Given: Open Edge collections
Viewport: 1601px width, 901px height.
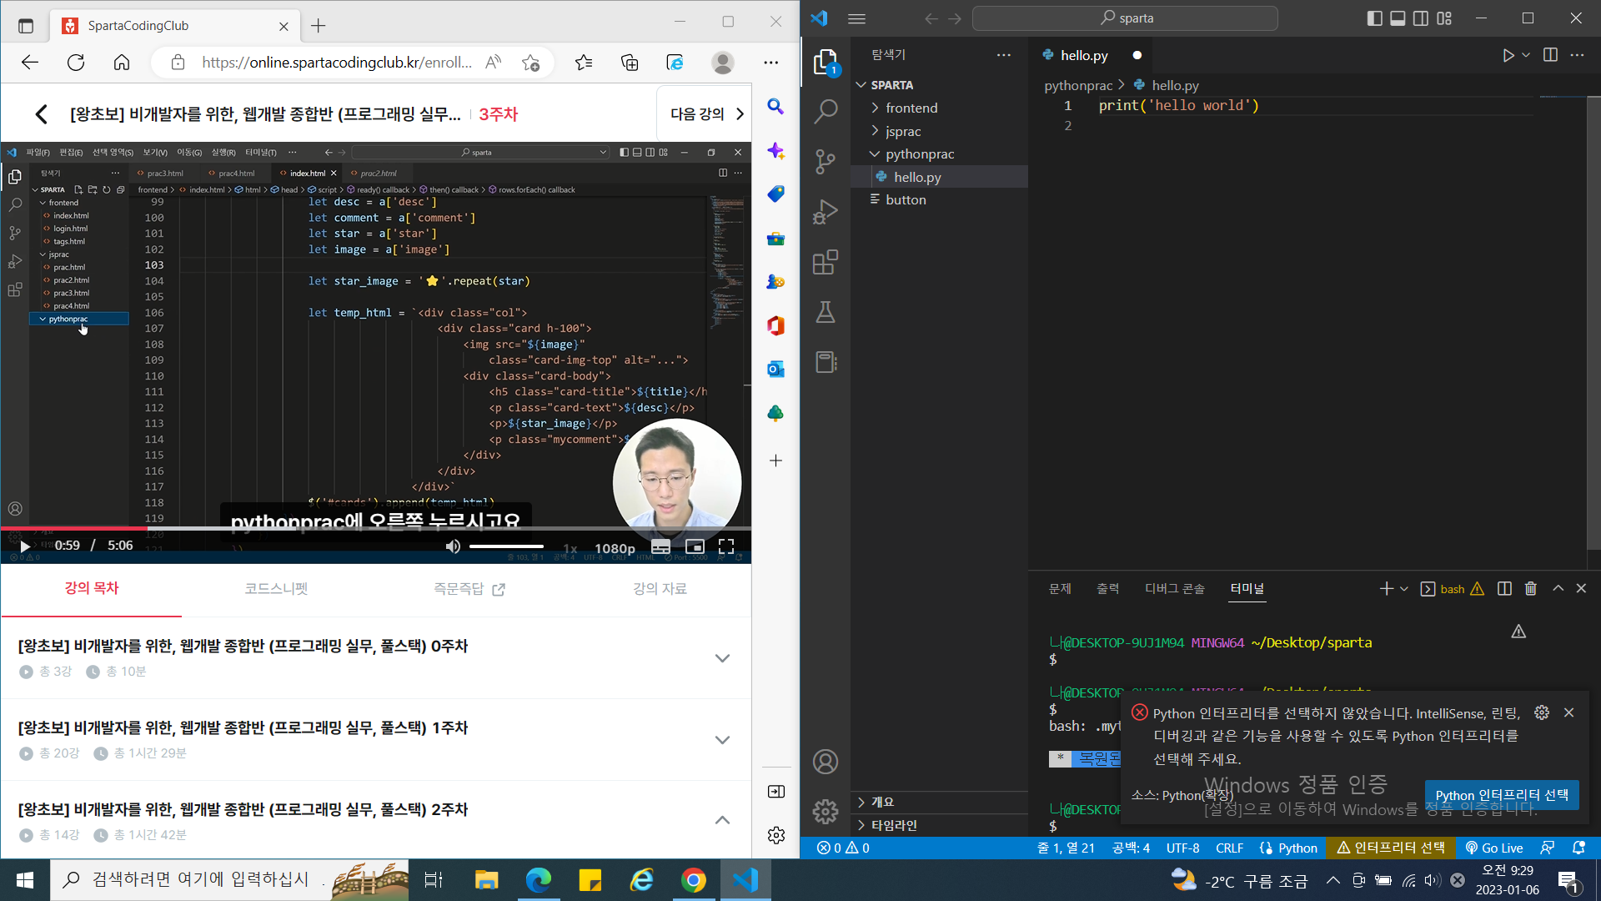Looking at the screenshot, I should (630, 63).
